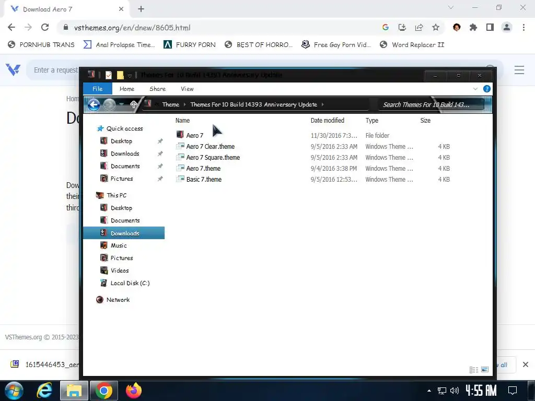Close Chrome downloads bar
Viewport: 535px width, 401px height.
(526, 364)
